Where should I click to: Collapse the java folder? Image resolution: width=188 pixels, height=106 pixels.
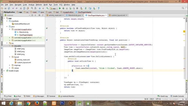(7, 26)
